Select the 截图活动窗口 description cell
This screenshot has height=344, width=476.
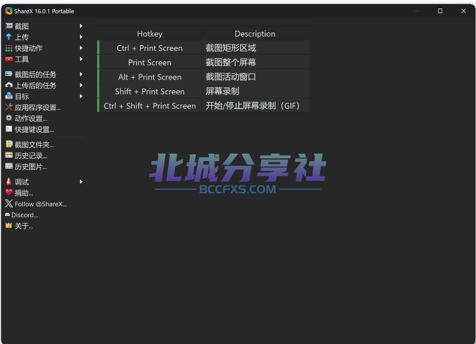pyautogui.click(x=255, y=77)
